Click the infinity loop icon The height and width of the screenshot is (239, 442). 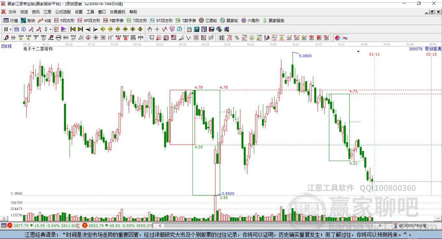click(x=345, y=38)
